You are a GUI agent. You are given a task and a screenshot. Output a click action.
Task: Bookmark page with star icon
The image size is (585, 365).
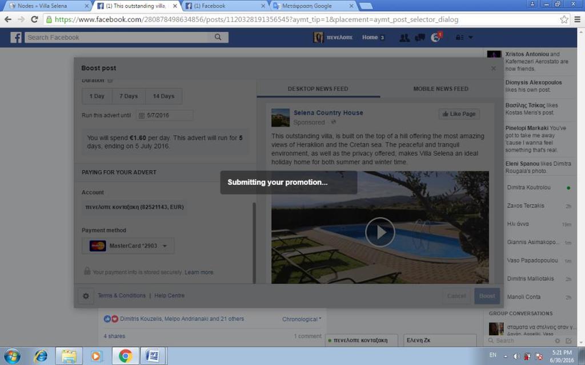point(564,19)
